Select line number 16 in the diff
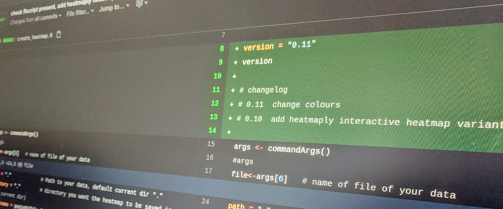The image size is (503, 209). coord(209,157)
